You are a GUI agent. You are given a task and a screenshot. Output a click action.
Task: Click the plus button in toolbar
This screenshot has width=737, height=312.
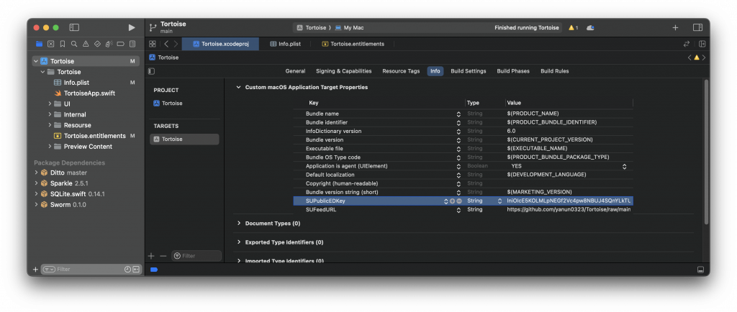675,27
